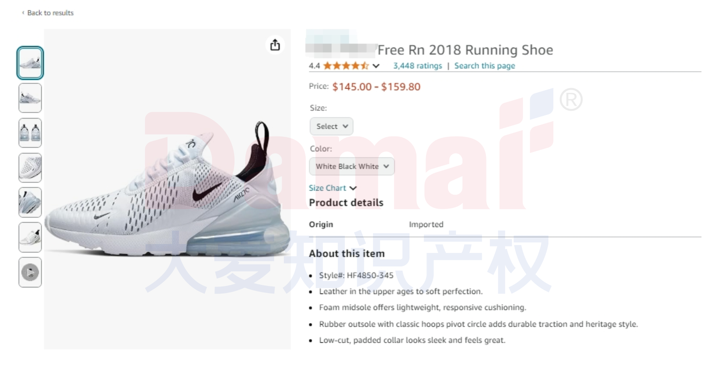The height and width of the screenshot is (372, 723).
Task: Select the sixth angled shoe thumbnail
Action: point(30,237)
